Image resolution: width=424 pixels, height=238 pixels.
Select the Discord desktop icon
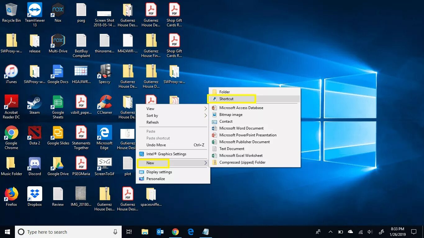point(35,166)
